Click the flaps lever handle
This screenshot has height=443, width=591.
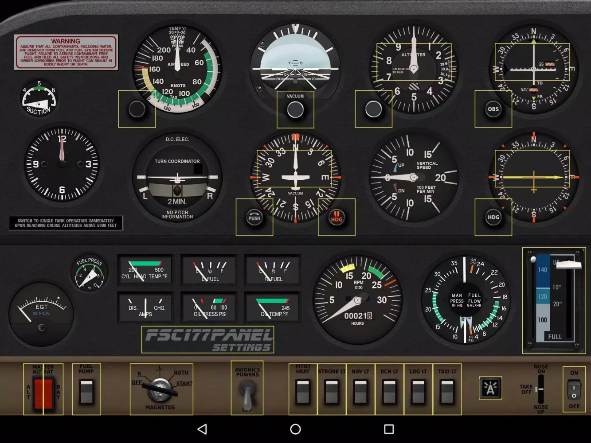pos(568,264)
